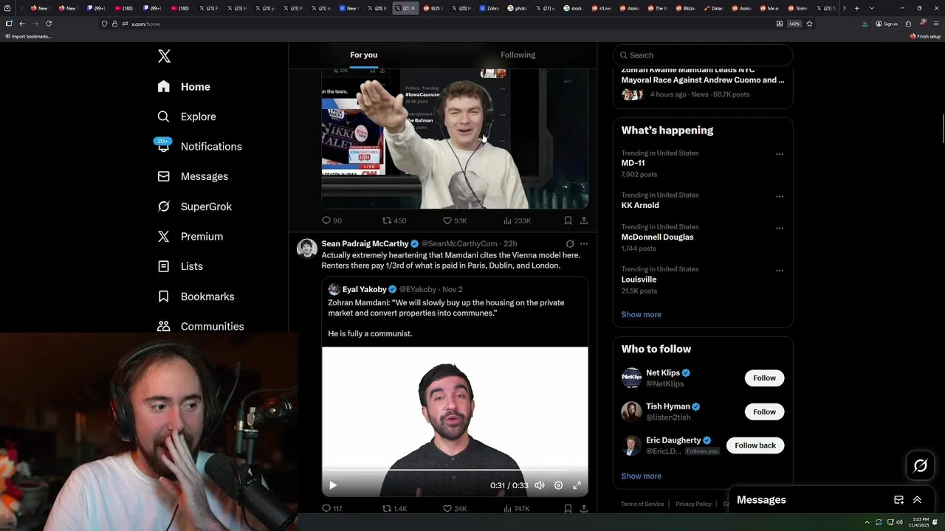Open a new browser tab
The width and height of the screenshot is (945, 531).
tap(856, 8)
